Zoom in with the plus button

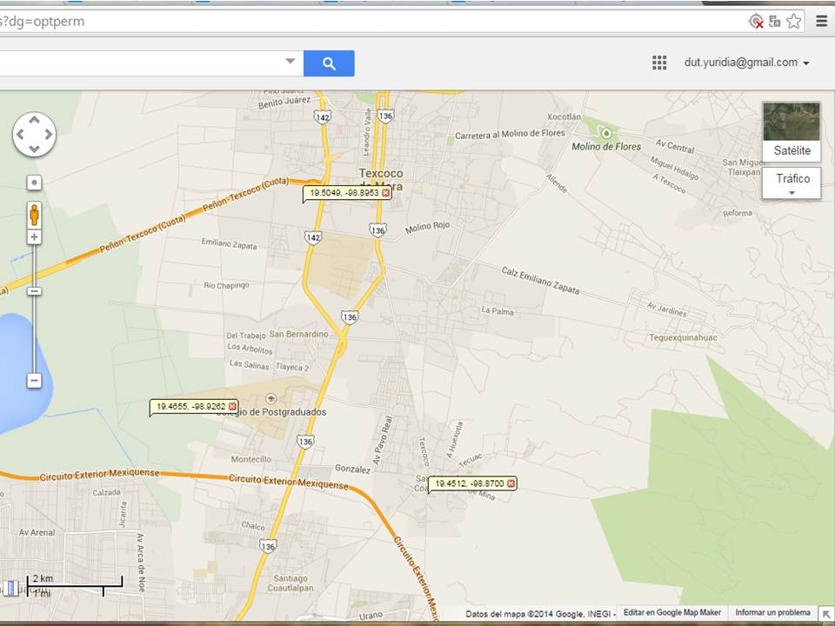point(34,237)
